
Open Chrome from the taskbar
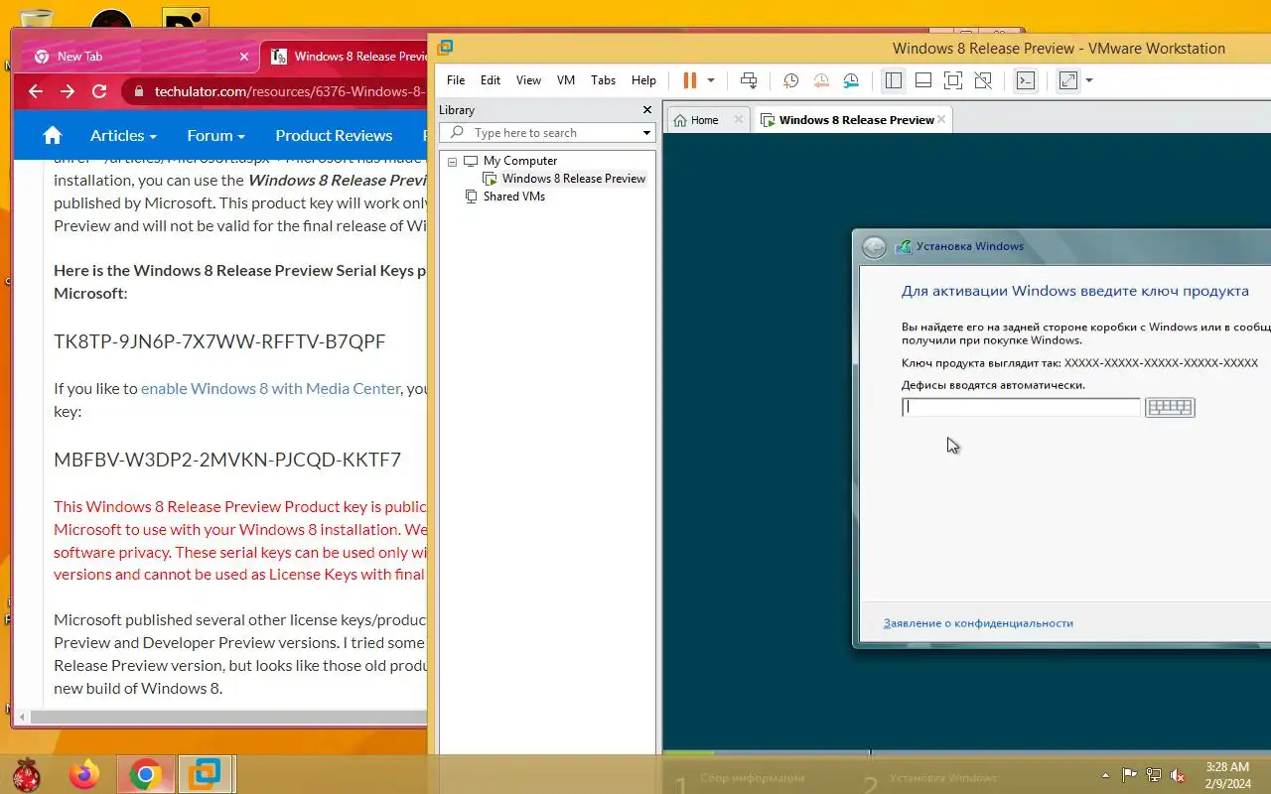[x=146, y=774]
